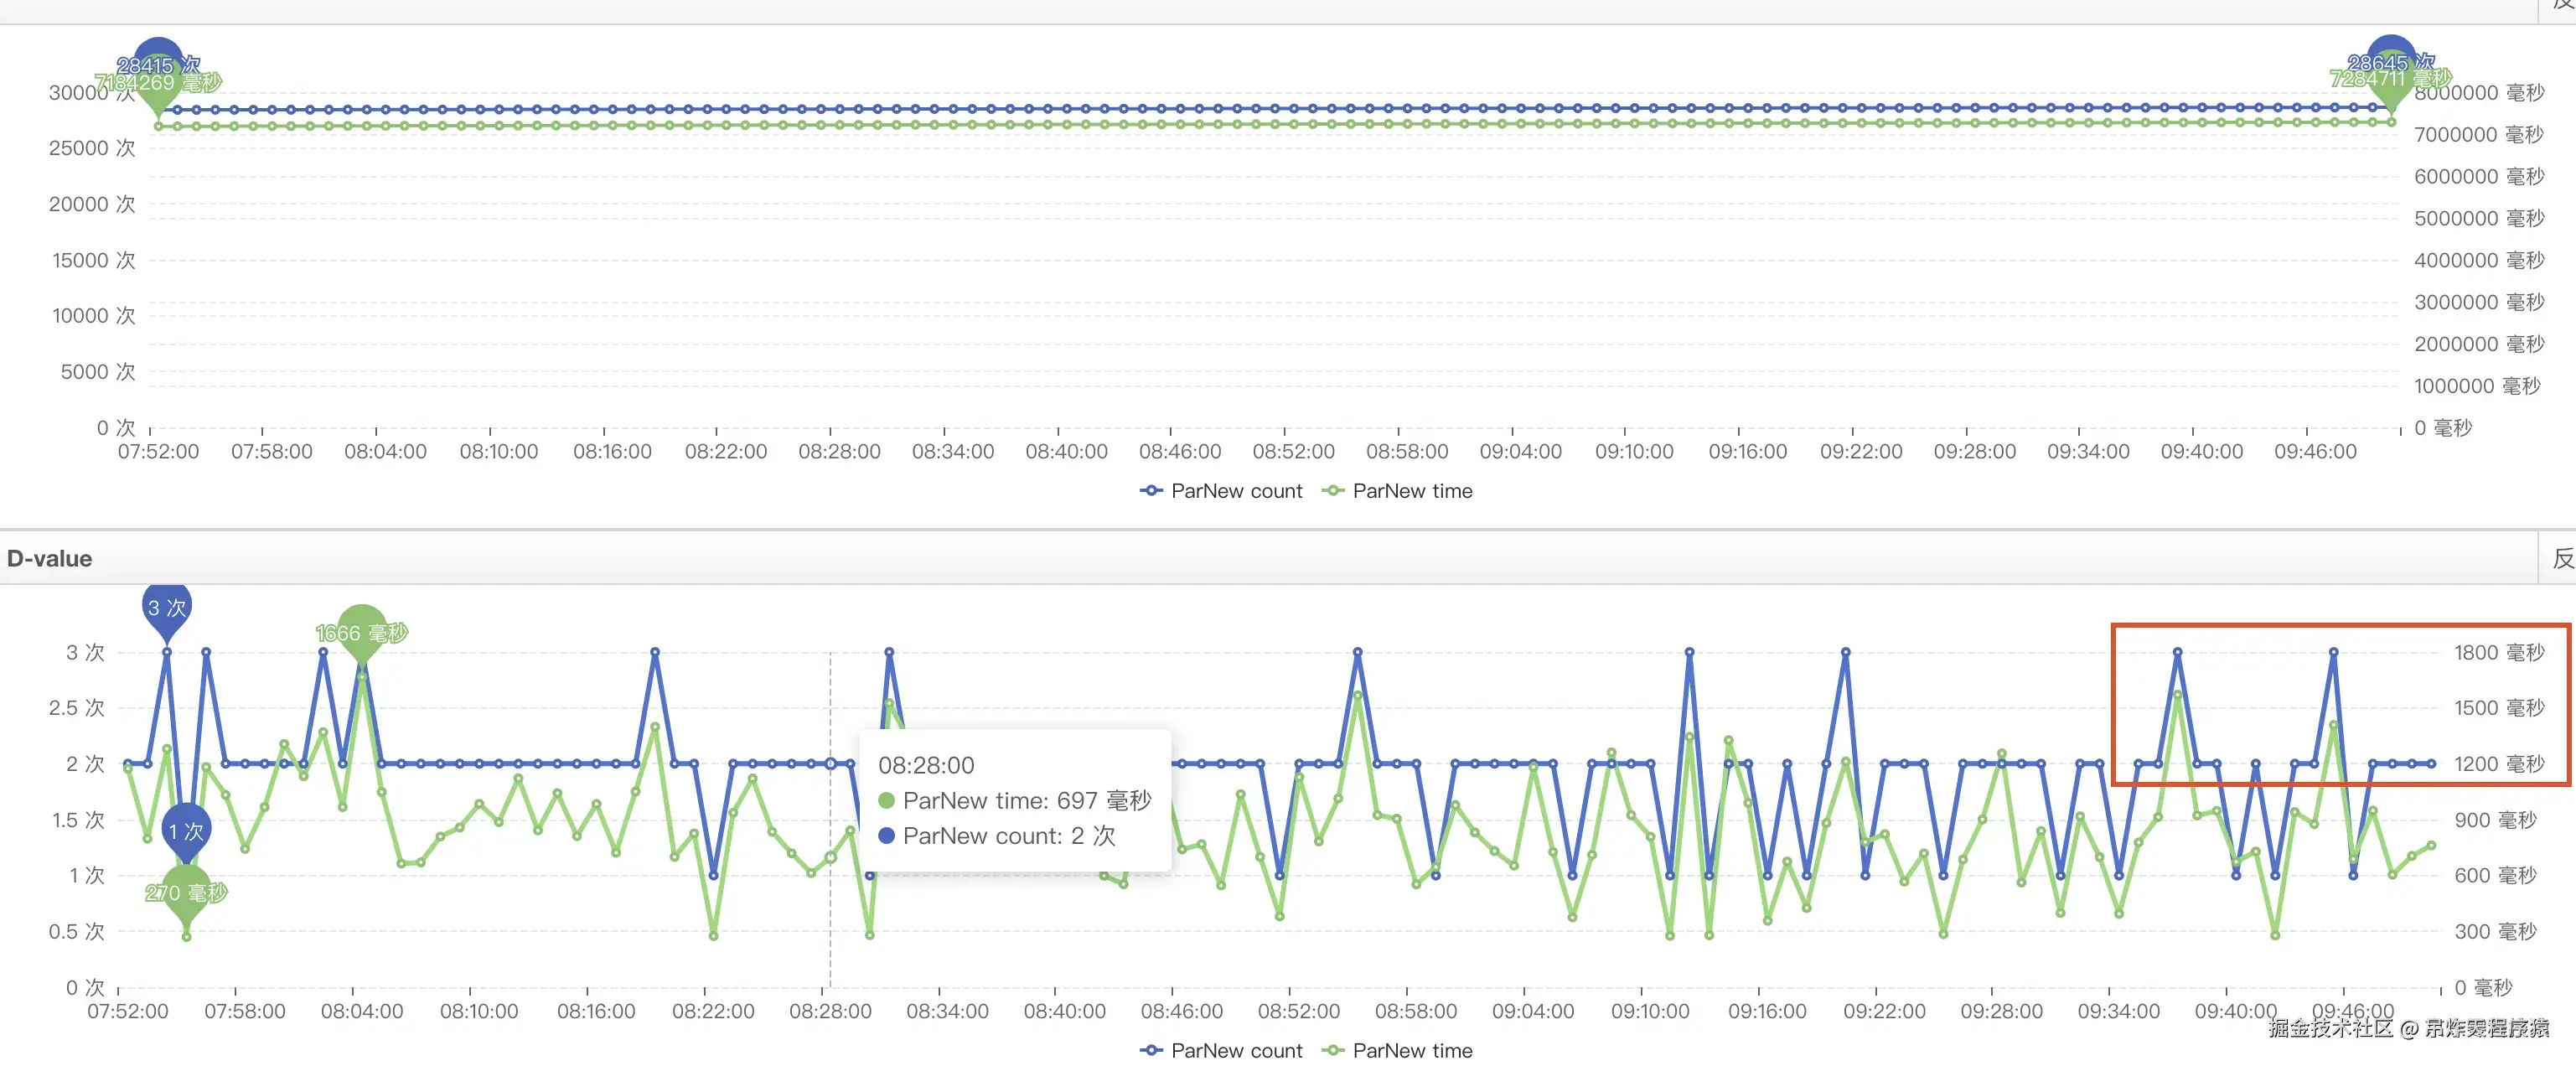Click the 1800 毫秒 right axis label

click(x=2498, y=652)
